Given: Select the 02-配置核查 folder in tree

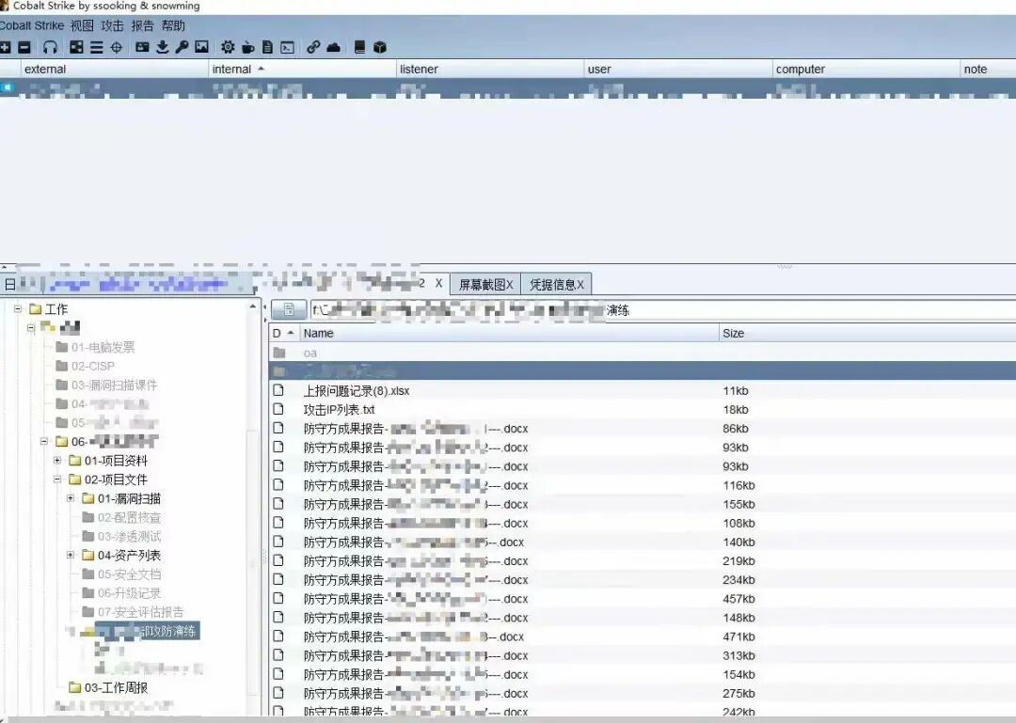Looking at the screenshot, I should point(121,518).
